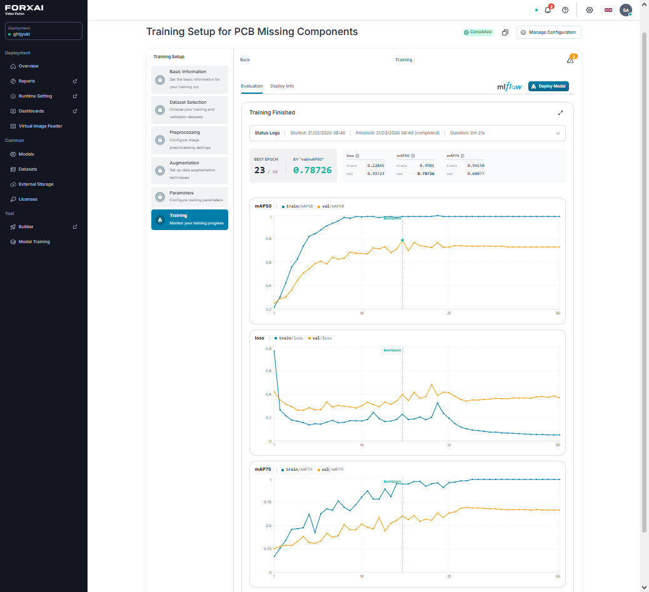This screenshot has width=649, height=592.
Task: Open the Deployment selector ghtjyuki
Action: pos(44,31)
